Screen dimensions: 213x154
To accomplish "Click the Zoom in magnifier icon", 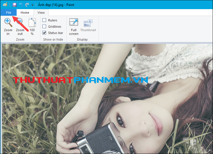I will pyautogui.click(x=8, y=23).
